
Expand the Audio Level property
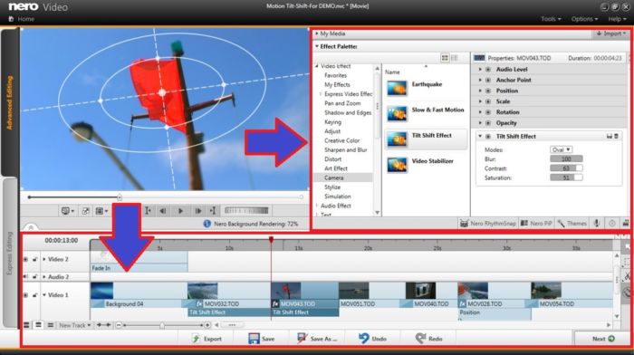click(480, 69)
